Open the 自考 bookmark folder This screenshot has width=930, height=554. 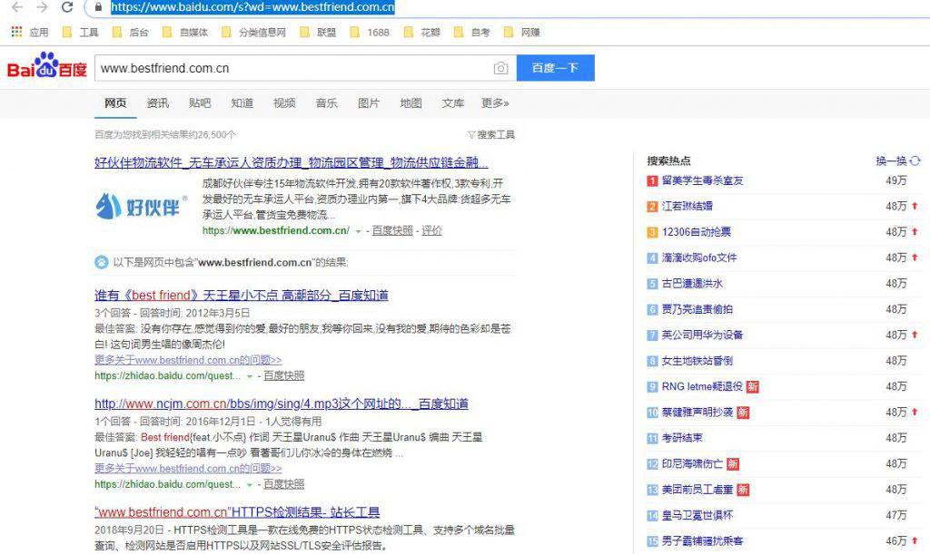click(471, 32)
